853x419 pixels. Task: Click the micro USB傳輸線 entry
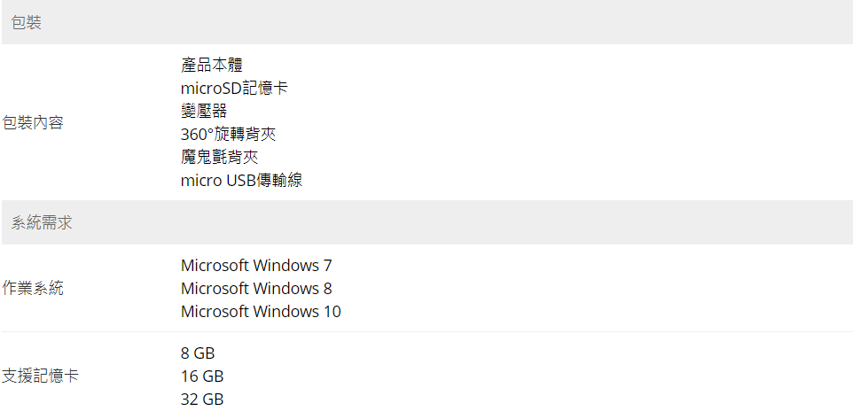coord(241,180)
